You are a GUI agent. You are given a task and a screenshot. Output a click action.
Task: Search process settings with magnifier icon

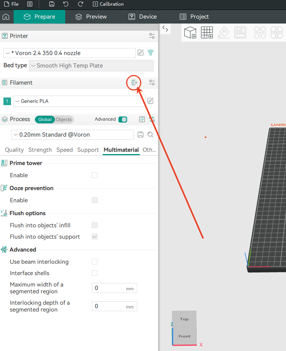coord(150,135)
